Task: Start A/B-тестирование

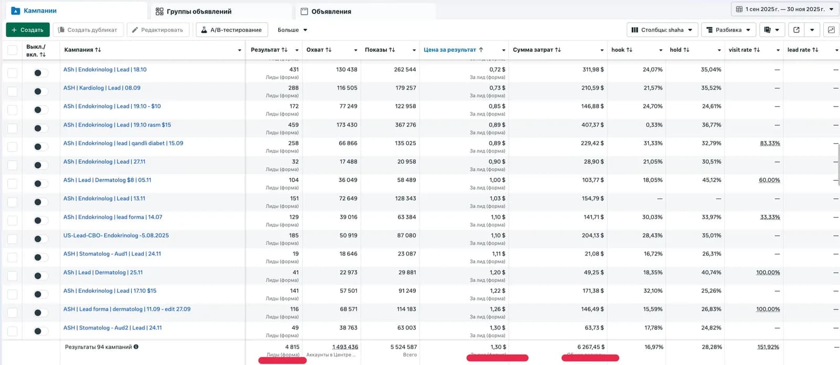Action: tap(232, 30)
